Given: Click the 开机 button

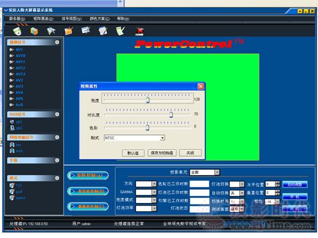Looking at the screenshot, I should click(x=295, y=197).
